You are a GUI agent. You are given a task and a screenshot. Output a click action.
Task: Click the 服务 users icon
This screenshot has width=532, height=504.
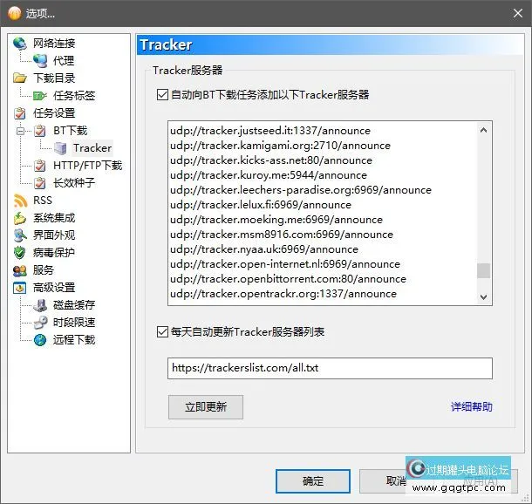pos(20,270)
